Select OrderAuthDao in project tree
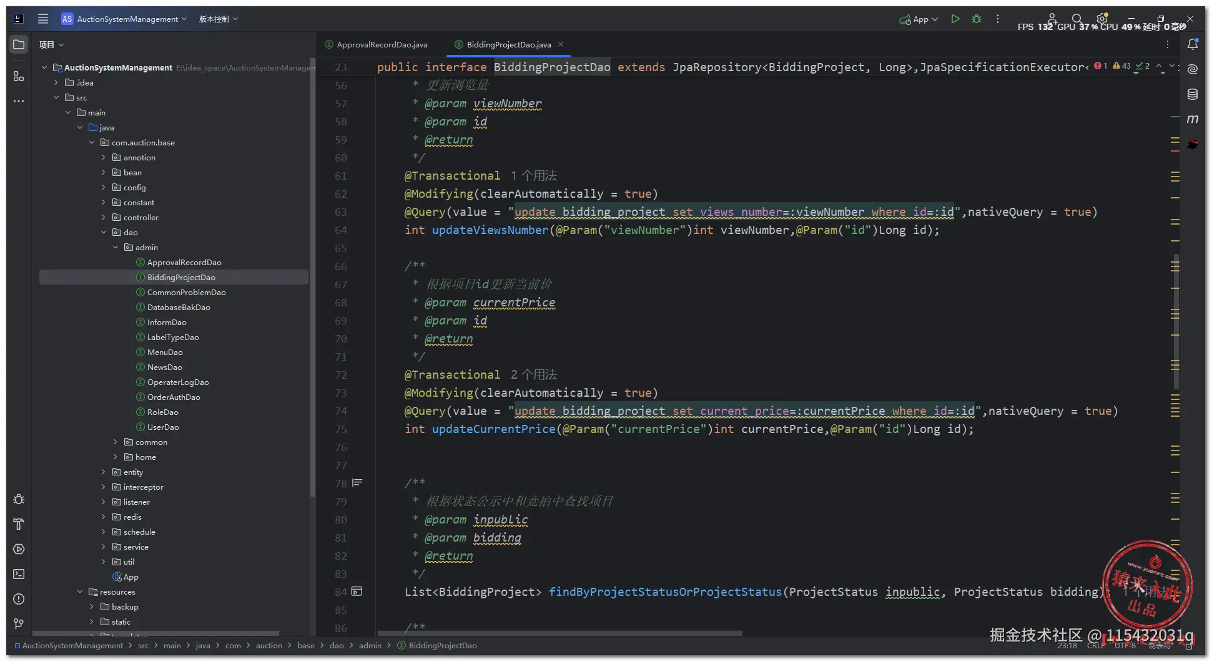Screen dimensions: 1212x662 pyautogui.click(x=174, y=397)
